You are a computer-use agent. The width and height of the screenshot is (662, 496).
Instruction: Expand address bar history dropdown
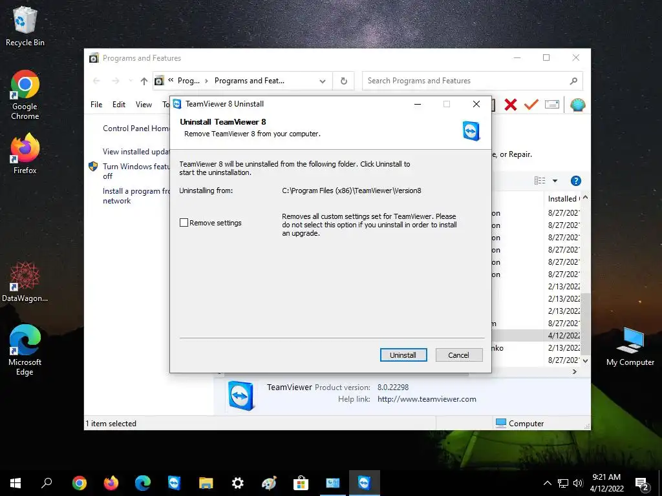[x=323, y=81]
